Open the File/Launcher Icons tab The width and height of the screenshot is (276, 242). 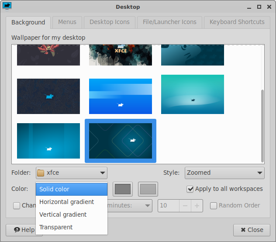[169, 22]
